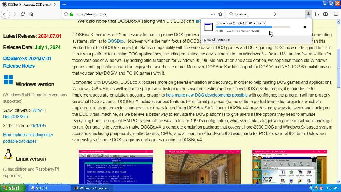Click the download file name dosbox-x-winXP setup.exe

pyautogui.click(x=241, y=23)
